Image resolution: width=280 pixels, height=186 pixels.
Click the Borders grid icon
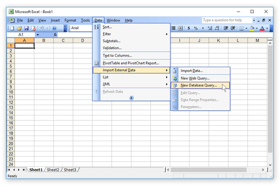pyautogui.click(x=241, y=28)
